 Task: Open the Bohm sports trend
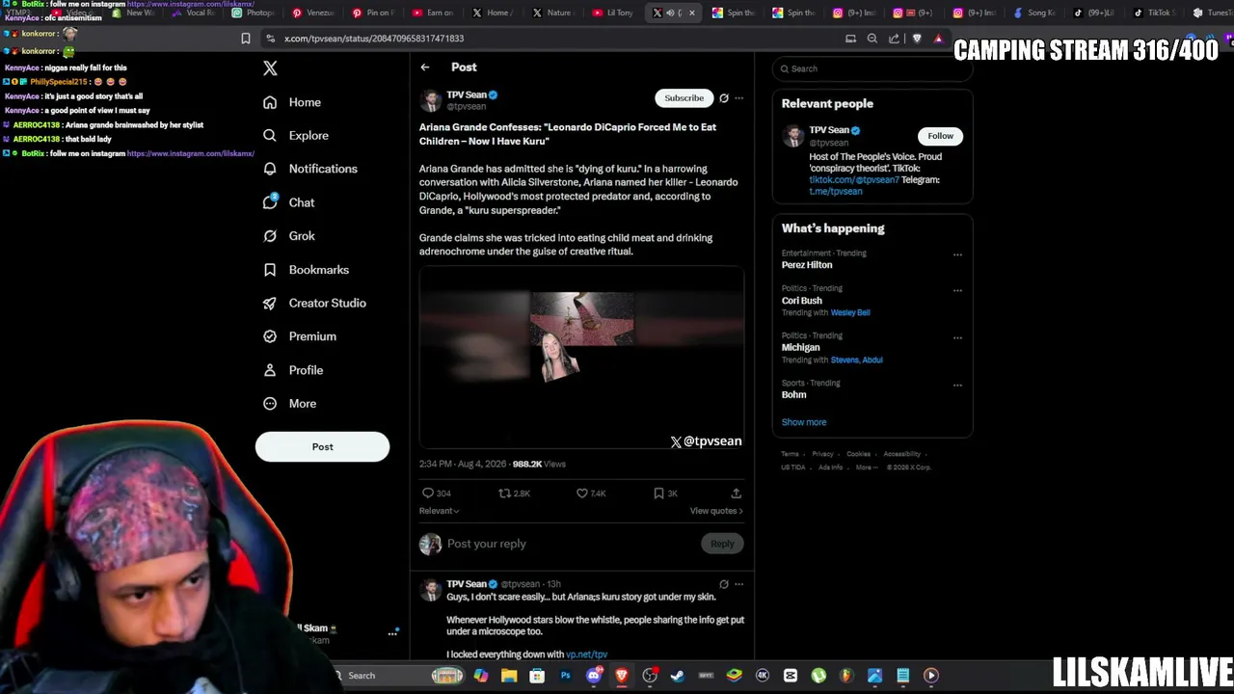[794, 395]
